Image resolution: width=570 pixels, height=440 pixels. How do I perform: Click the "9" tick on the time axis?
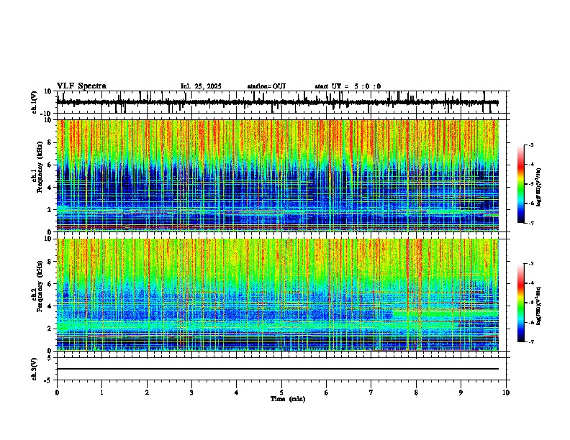click(x=461, y=393)
